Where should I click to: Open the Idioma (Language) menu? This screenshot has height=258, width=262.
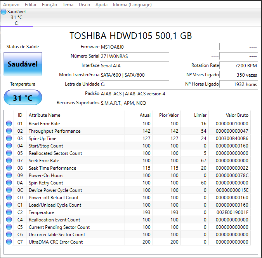pos(132,5)
